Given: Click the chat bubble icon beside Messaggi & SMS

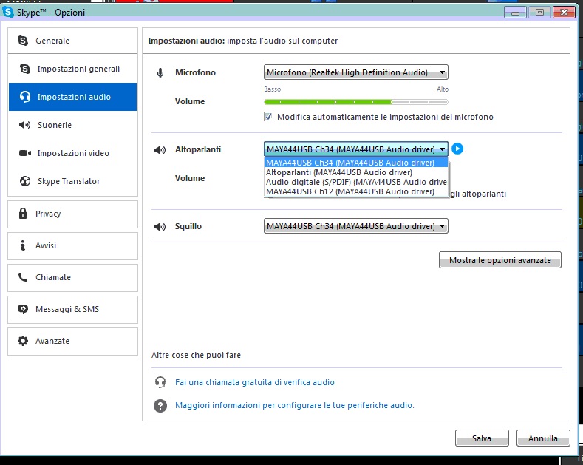Looking at the screenshot, I should [23, 309].
